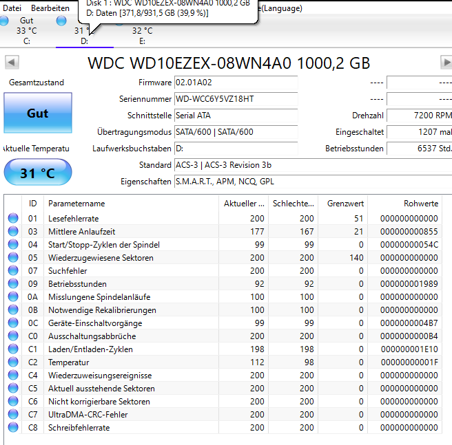Click the Betriebsstunden value 6537 Std.

pos(419,149)
